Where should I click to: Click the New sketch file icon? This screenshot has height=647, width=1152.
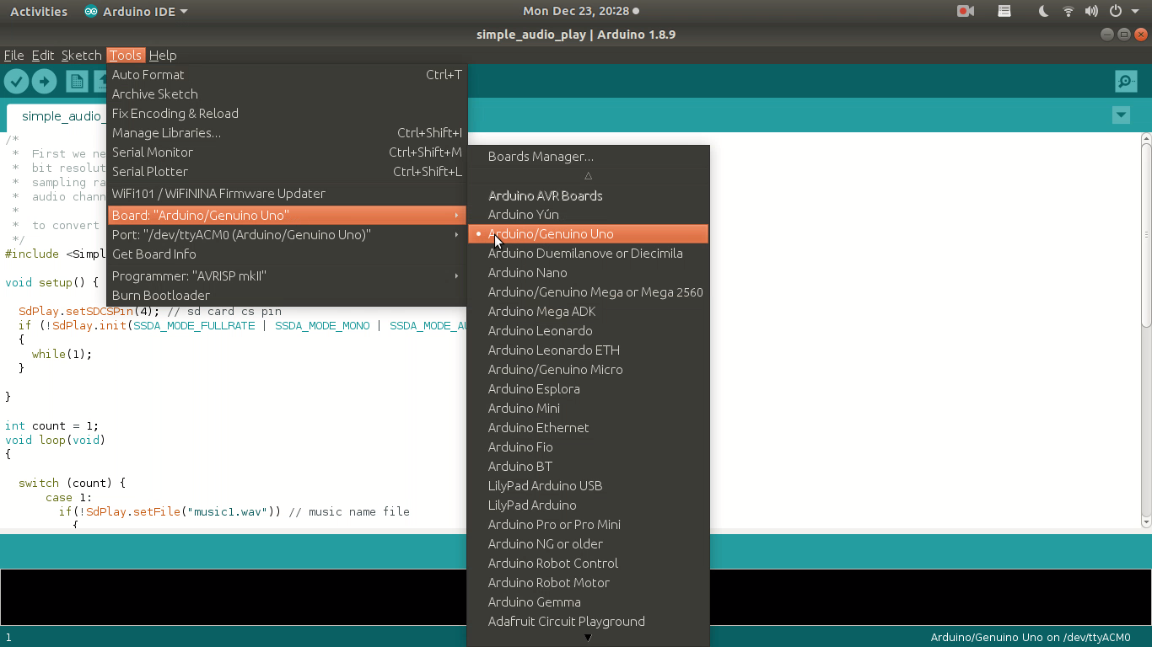click(77, 81)
